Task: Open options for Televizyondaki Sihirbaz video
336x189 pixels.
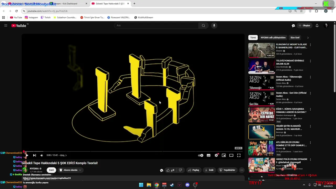Action: 310,61
